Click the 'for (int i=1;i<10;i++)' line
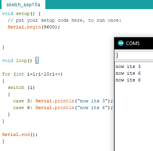The width and height of the screenshot is (153, 151). click(x=32, y=74)
